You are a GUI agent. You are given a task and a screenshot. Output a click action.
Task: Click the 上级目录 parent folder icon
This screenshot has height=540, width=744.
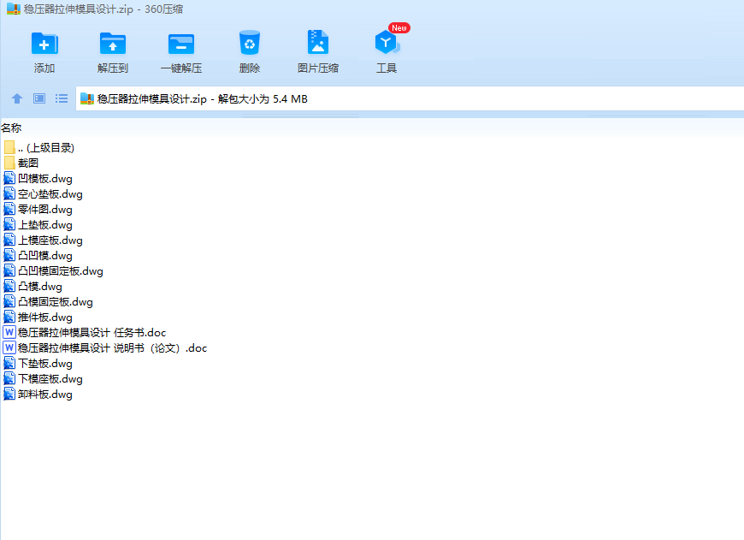tap(9, 147)
